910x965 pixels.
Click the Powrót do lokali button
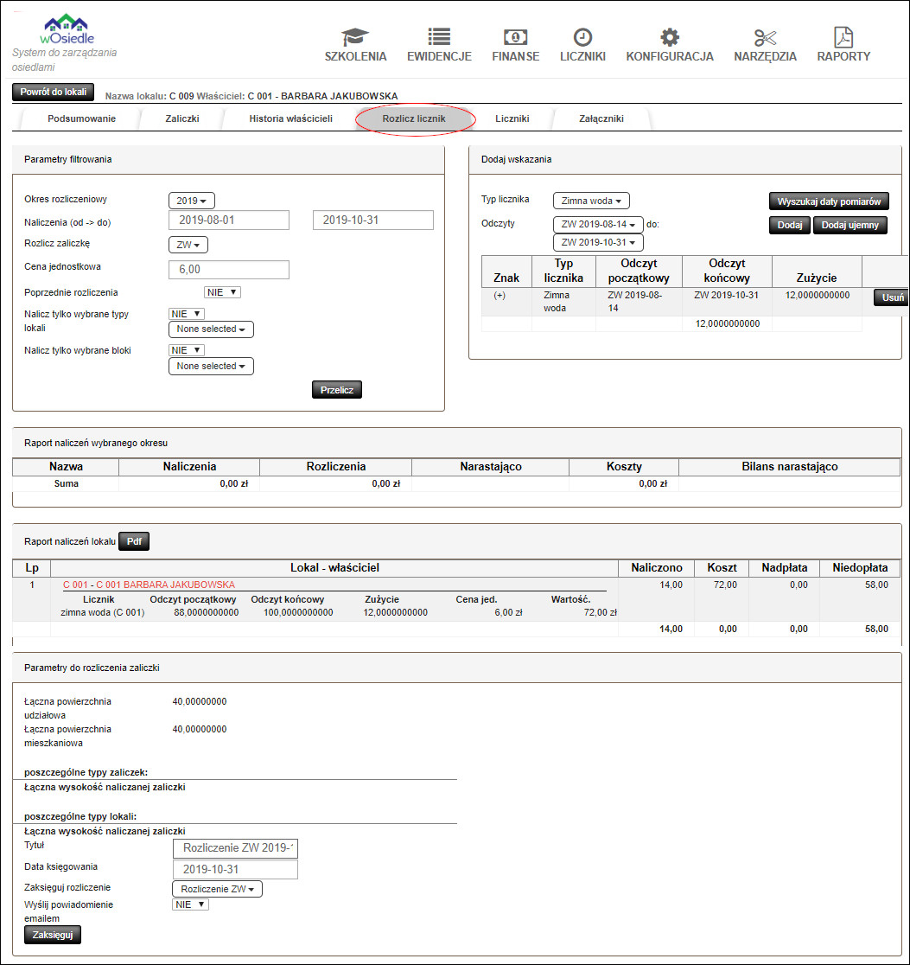tap(54, 93)
